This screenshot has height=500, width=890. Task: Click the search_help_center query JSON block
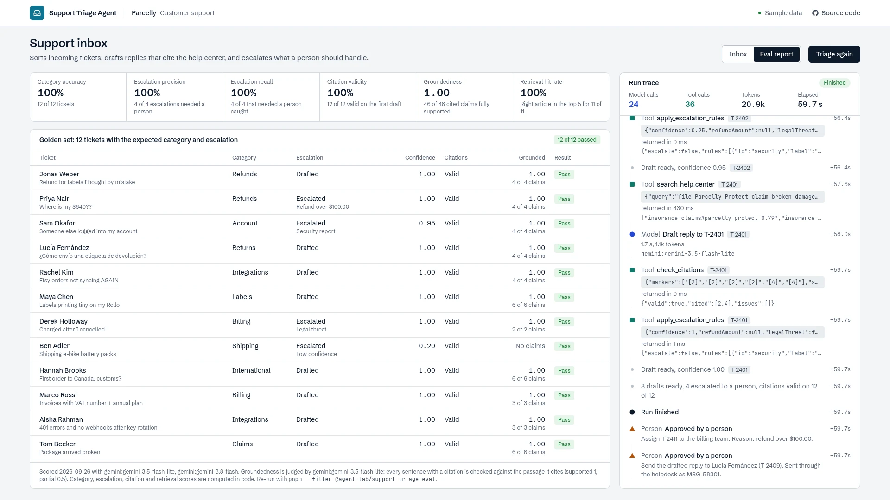733,197
